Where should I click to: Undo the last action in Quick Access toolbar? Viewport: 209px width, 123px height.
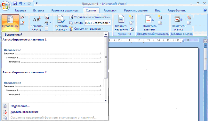pos(21,4)
